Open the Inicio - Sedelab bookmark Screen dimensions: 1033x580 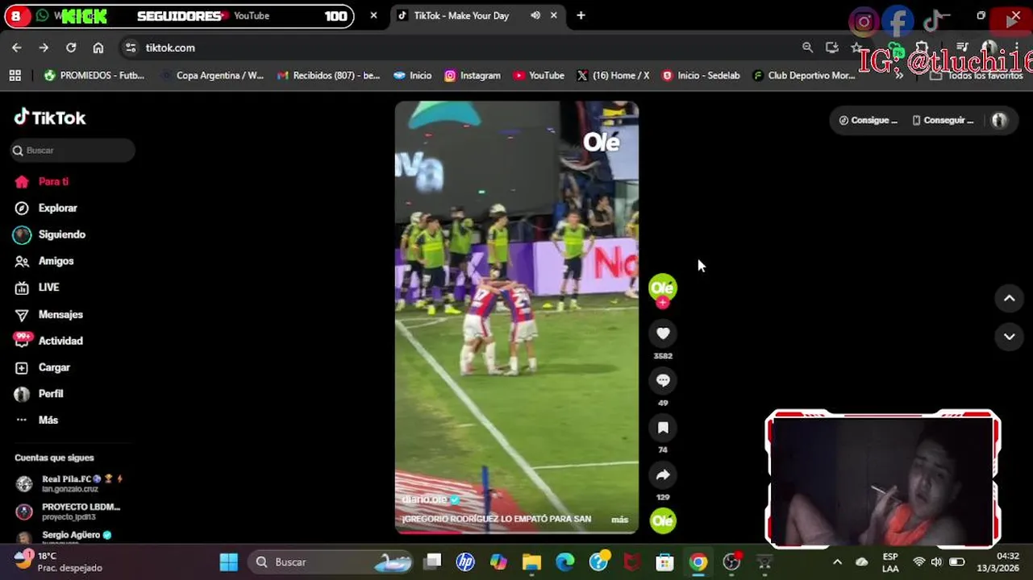pyautogui.click(x=701, y=75)
